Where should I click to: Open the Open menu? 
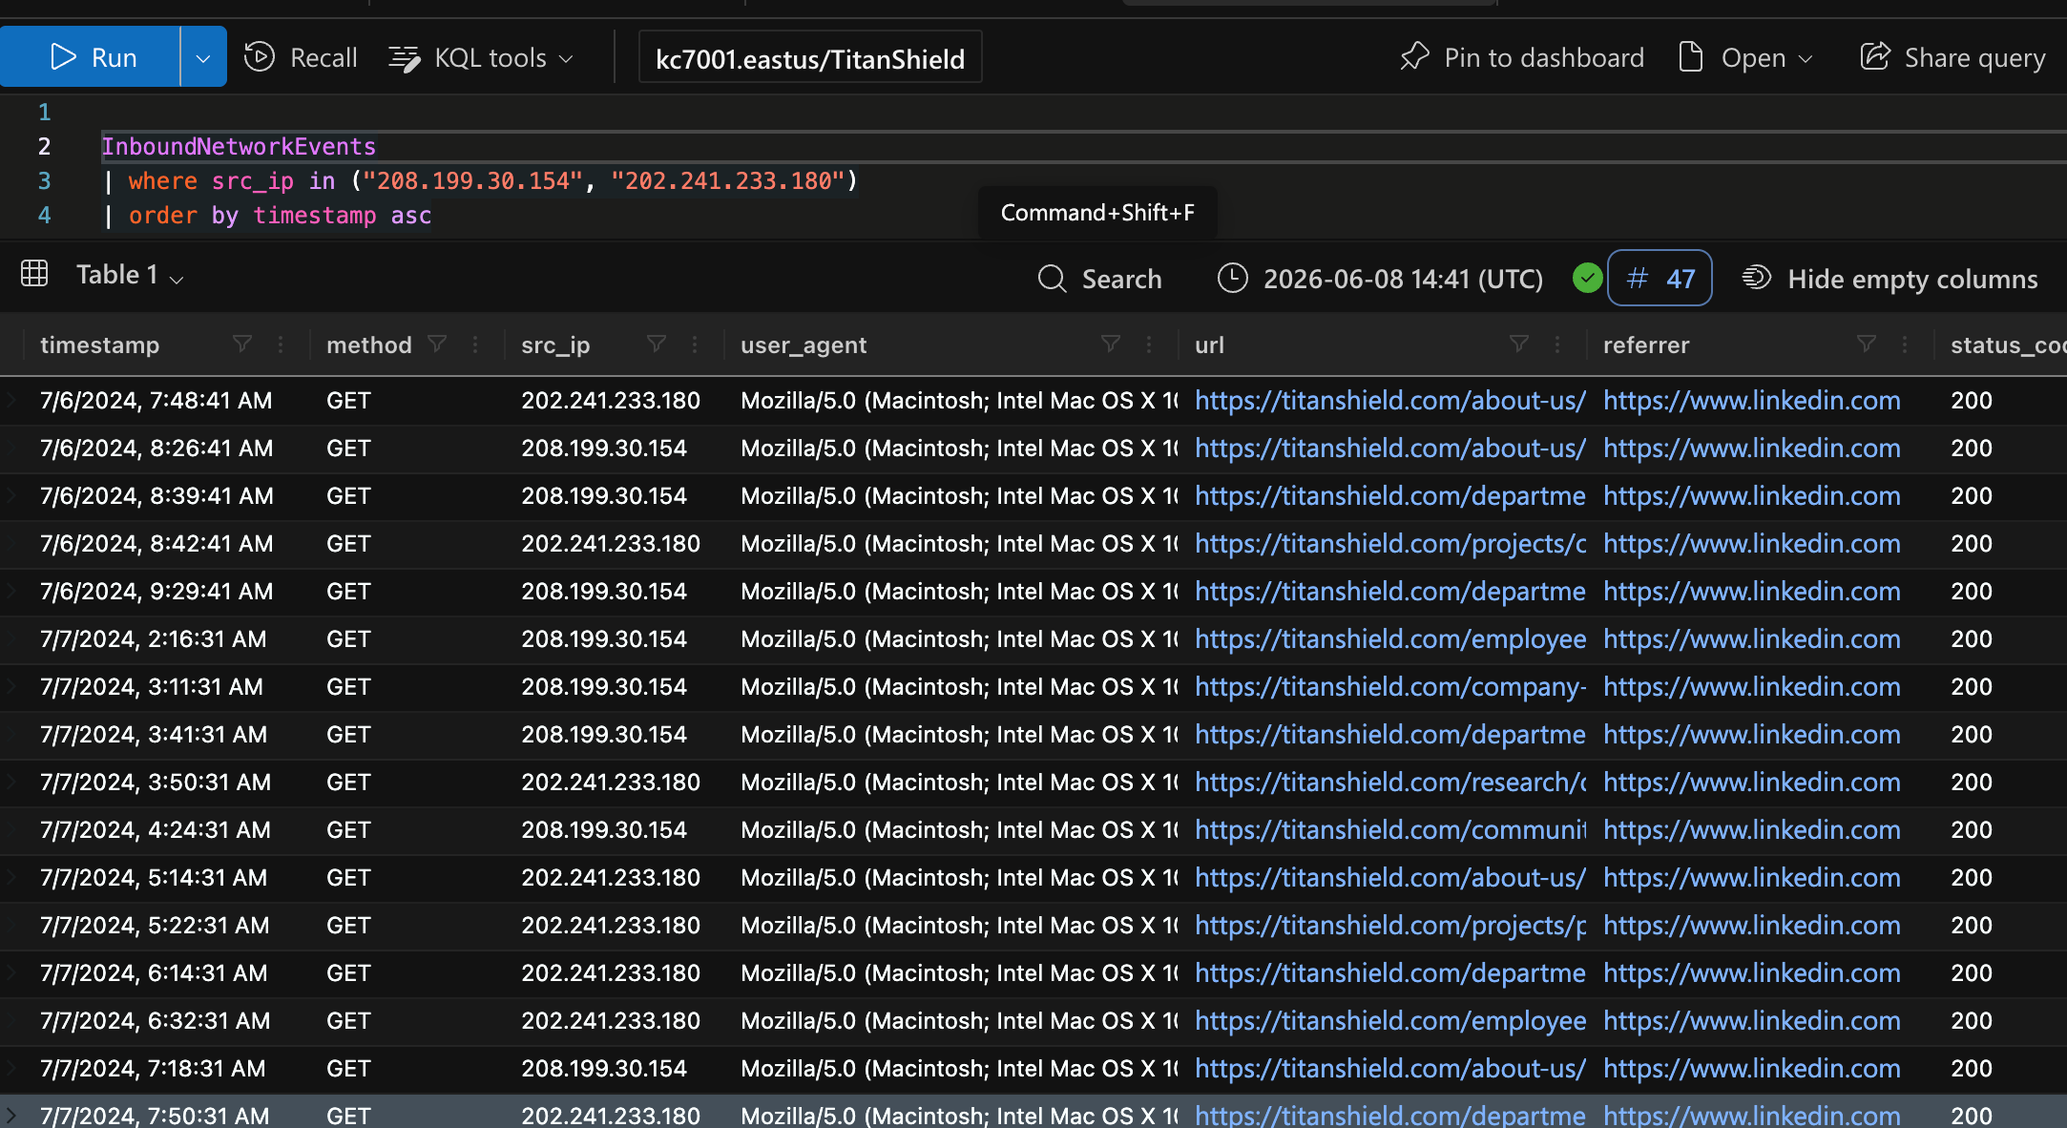tap(1745, 57)
